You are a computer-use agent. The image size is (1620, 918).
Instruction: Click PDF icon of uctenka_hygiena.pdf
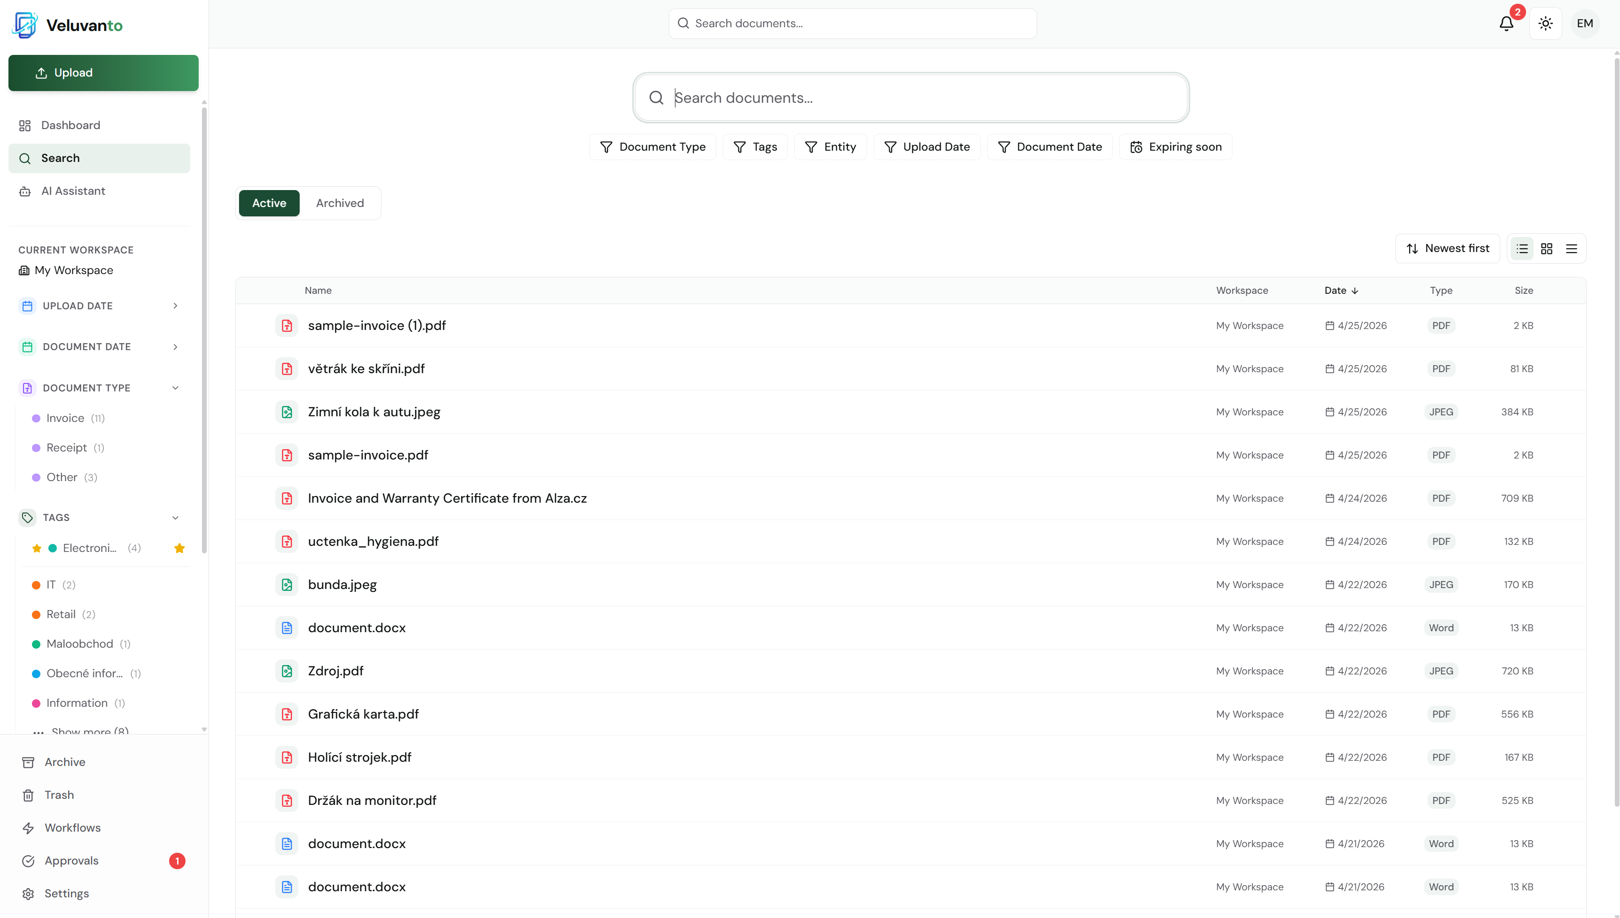click(287, 542)
